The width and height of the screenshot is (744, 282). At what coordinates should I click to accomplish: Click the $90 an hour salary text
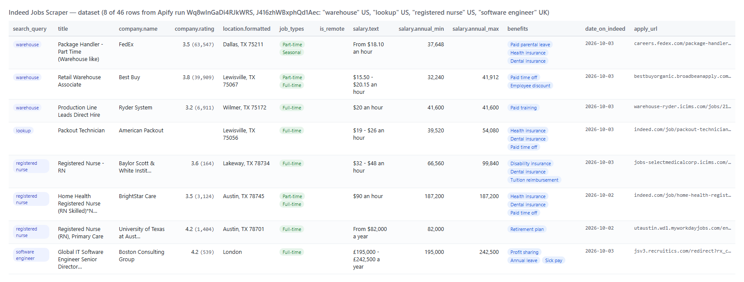click(x=368, y=196)
